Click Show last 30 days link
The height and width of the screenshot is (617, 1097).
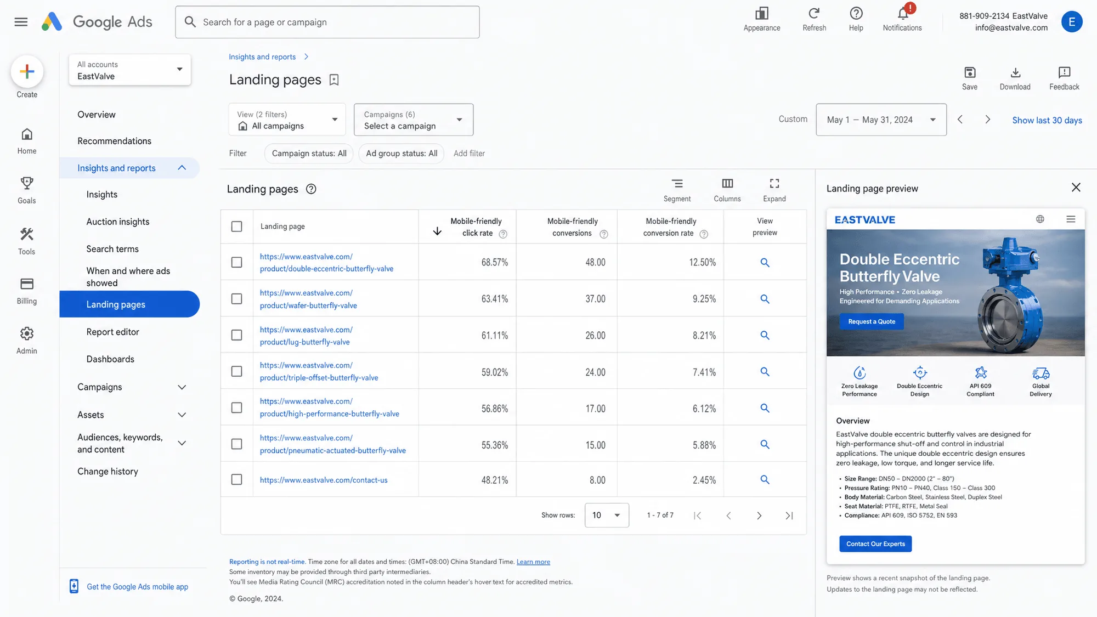pos(1047,120)
